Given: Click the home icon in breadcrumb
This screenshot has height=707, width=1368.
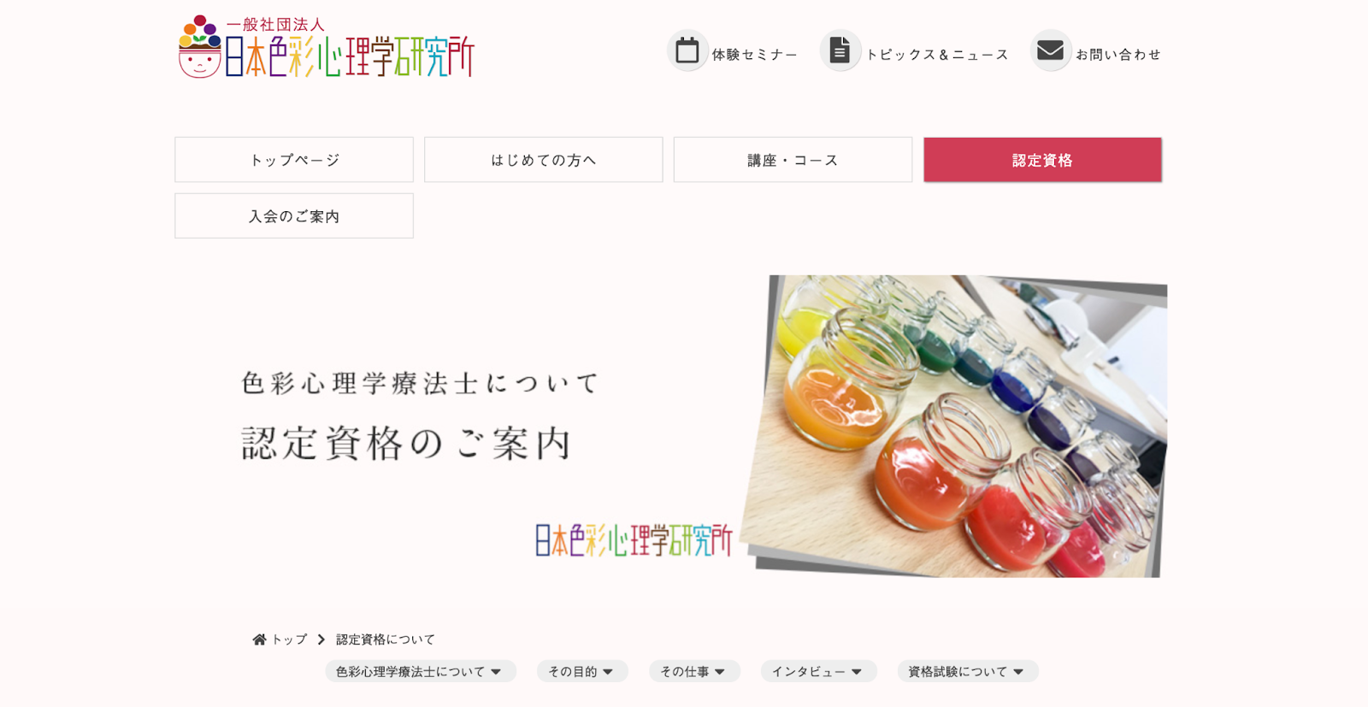Looking at the screenshot, I should [x=259, y=639].
